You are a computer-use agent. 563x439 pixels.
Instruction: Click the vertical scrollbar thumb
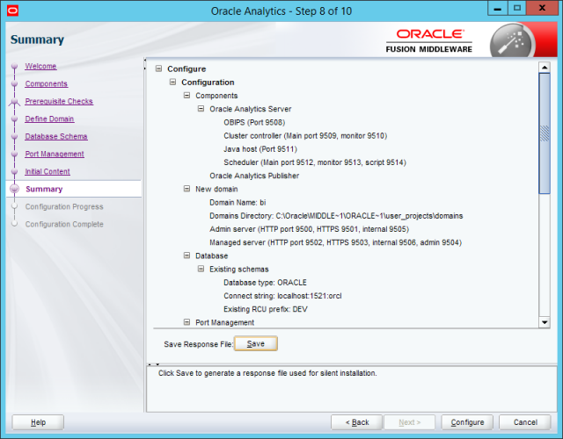(545, 133)
